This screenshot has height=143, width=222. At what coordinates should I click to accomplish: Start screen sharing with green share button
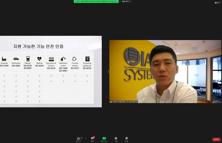104,139
